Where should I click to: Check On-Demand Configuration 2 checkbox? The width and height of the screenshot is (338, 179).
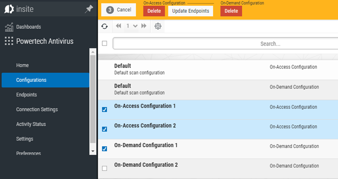(104, 168)
